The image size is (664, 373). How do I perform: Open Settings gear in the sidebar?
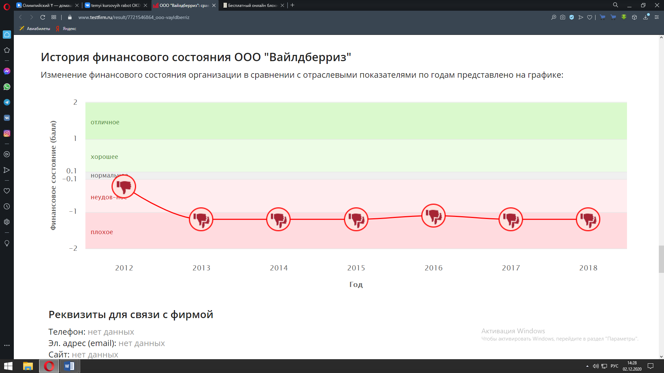(x=7, y=222)
